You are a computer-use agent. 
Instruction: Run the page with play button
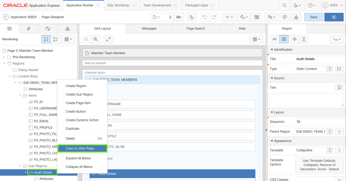pos(334,17)
